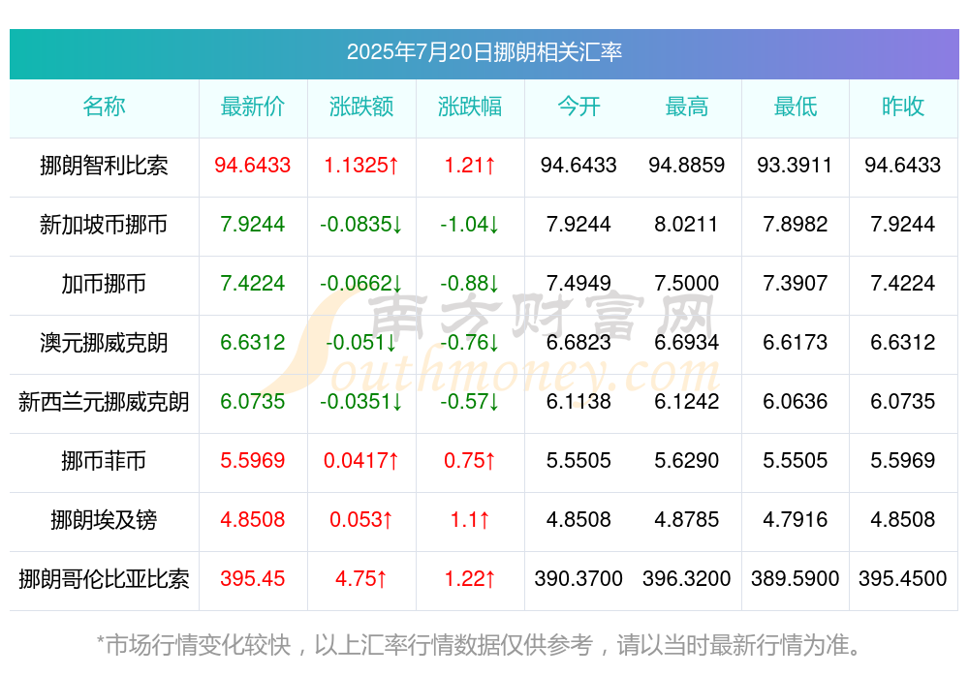Click the high value 4.8785
This screenshot has width=969, height=676.
click(687, 520)
